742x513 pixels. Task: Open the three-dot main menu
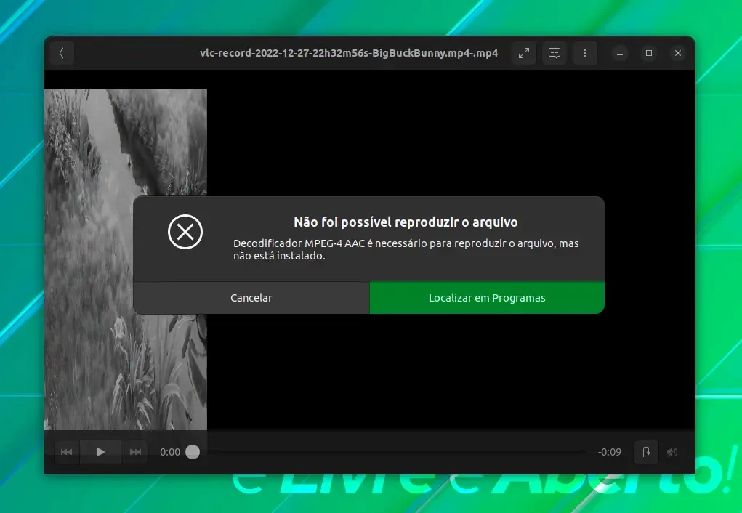[x=585, y=53]
